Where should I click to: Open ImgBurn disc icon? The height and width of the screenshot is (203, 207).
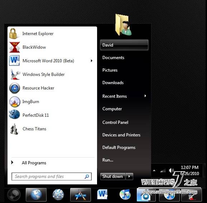point(15,102)
